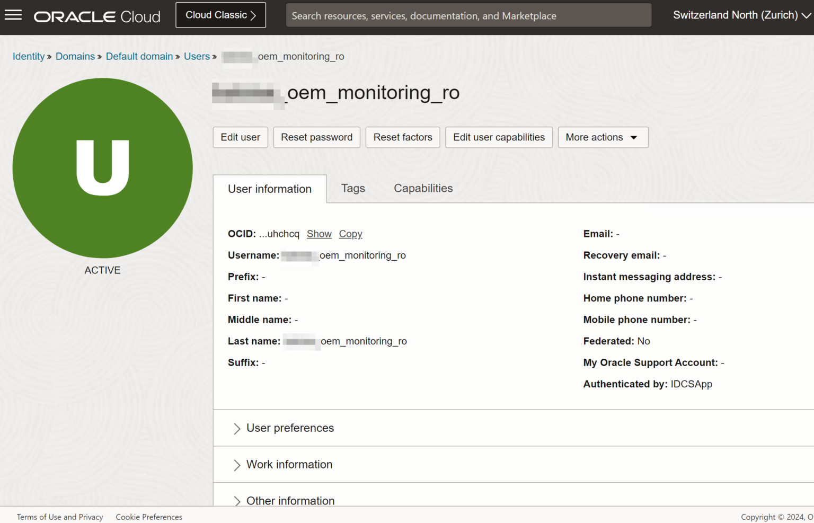
Task: Click the Edit user button
Action: pos(240,137)
